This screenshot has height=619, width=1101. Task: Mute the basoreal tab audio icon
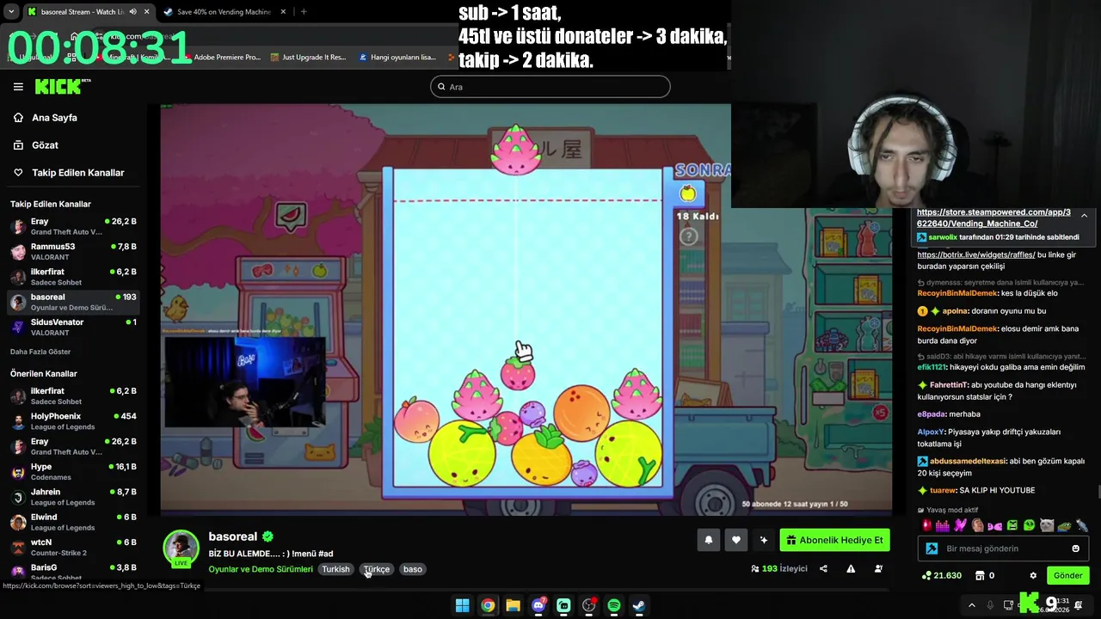pos(132,12)
